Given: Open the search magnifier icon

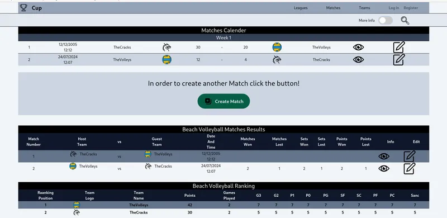Looking at the screenshot, I should [405, 20].
